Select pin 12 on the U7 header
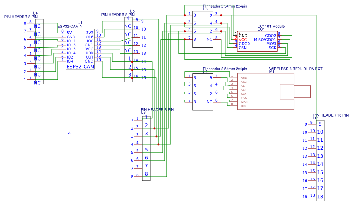Screen dimensions: 353x205 (x=320, y=148)
